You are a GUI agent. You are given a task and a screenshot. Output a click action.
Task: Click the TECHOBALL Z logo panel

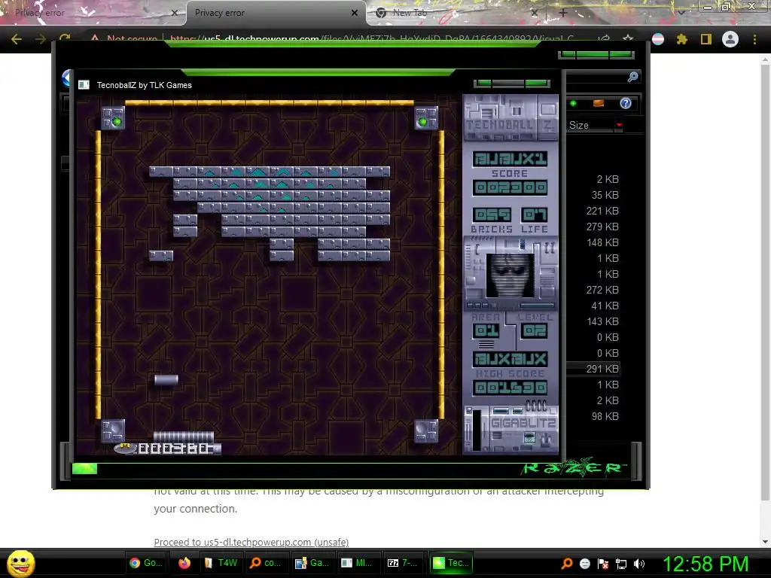tap(511, 118)
